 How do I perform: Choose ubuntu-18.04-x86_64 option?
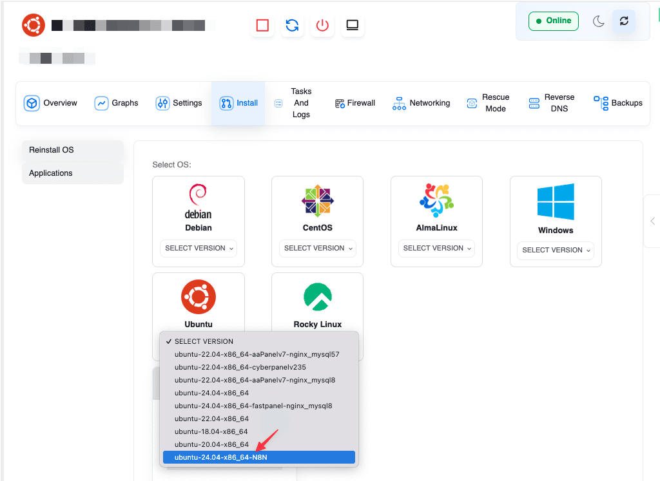pyautogui.click(x=259, y=431)
